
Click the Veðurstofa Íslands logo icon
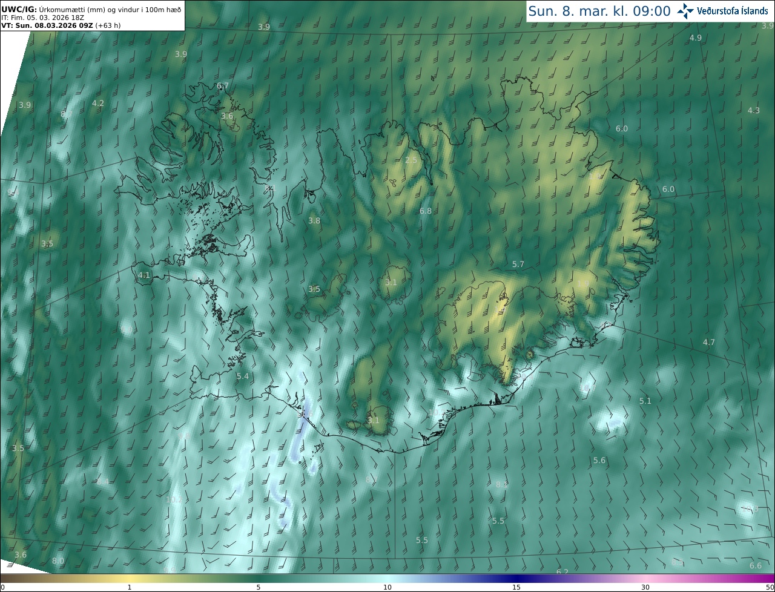(x=685, y=11)
